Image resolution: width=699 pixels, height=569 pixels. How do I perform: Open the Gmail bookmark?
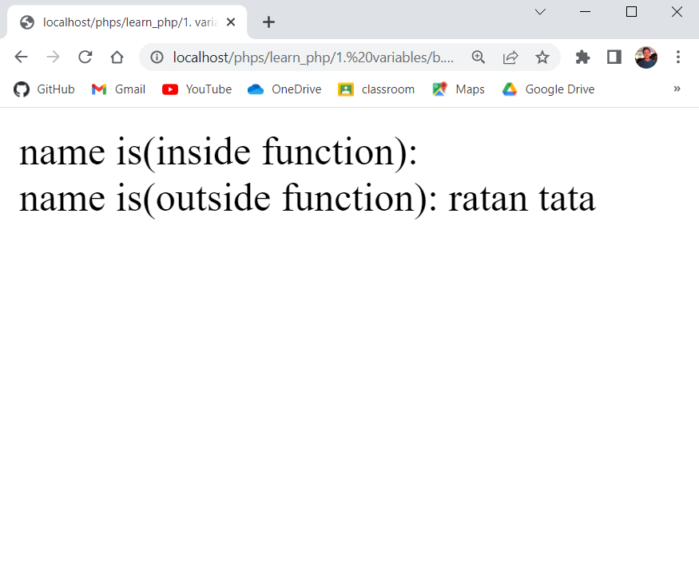click(x=119, y=89)
